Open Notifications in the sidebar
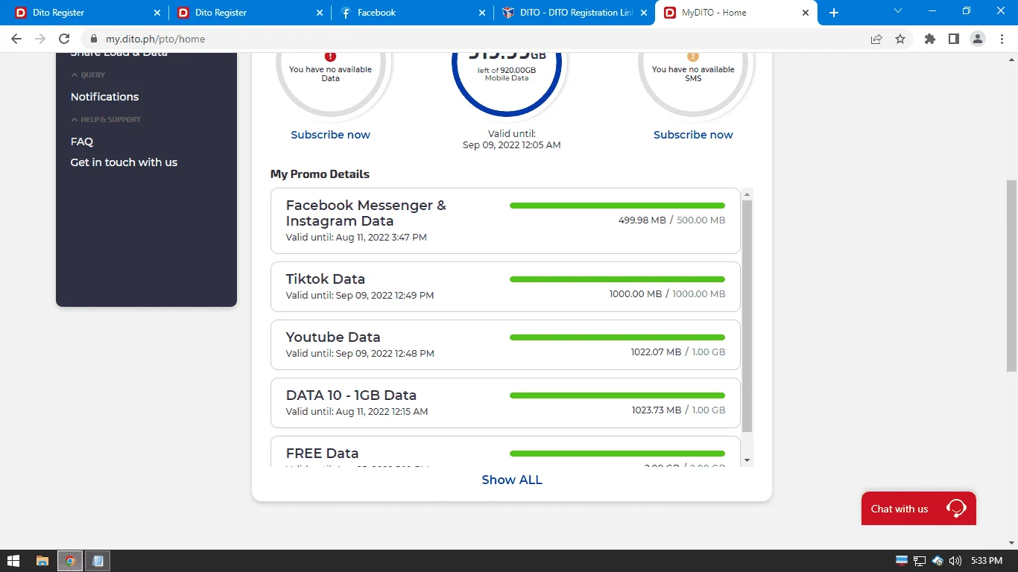Viewport: 1018px width, 572px height. click(x=104, y=97)
